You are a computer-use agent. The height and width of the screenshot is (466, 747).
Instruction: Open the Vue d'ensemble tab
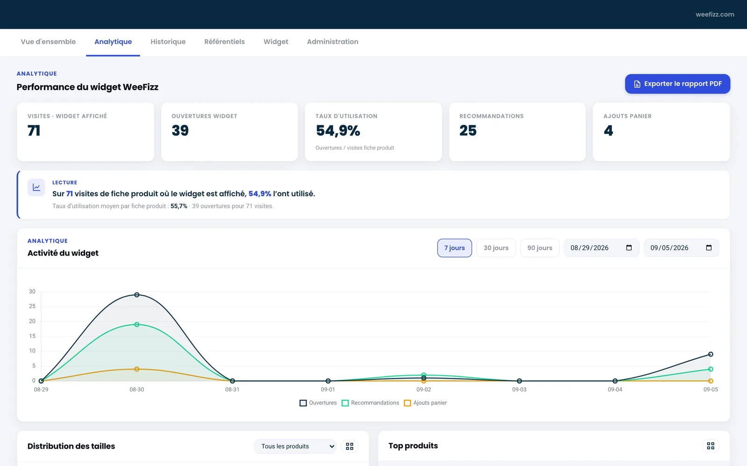coord(48,42)
